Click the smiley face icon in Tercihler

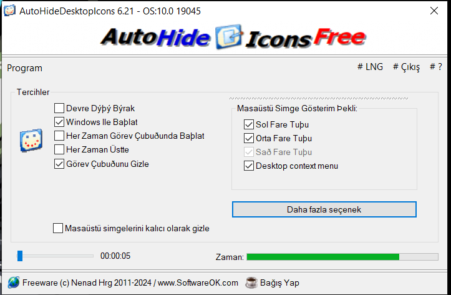31,140
